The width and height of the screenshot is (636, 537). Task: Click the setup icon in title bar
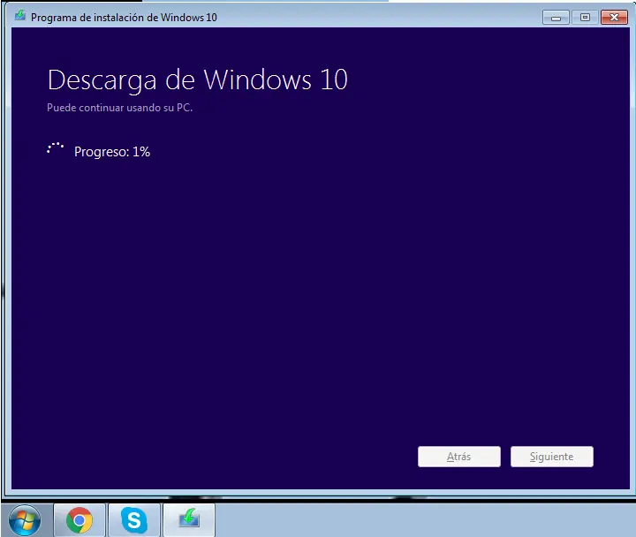[x=19, y=16]
